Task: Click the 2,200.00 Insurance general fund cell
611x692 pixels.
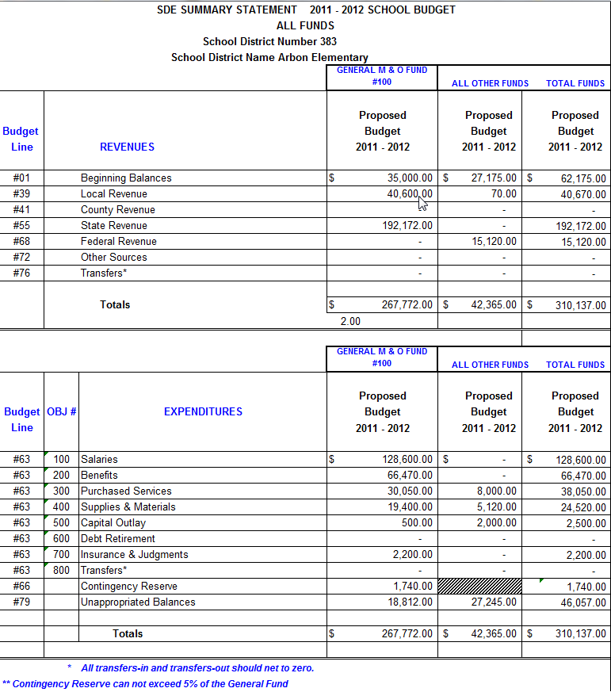Action: click(x=382, y=555)
